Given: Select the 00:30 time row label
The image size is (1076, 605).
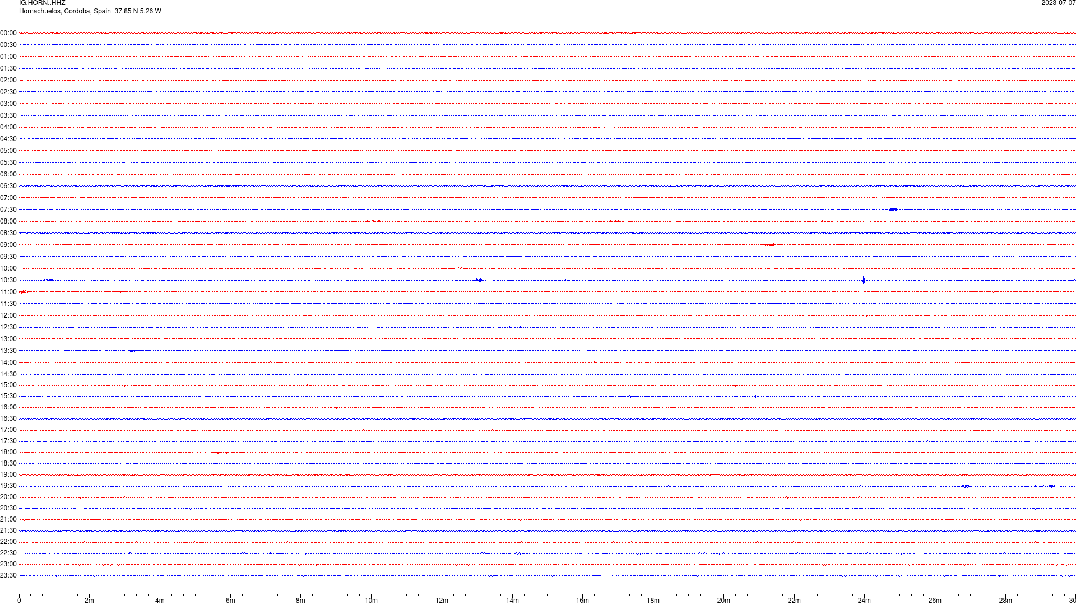Looking at the screenshot, I should [8, 45].
